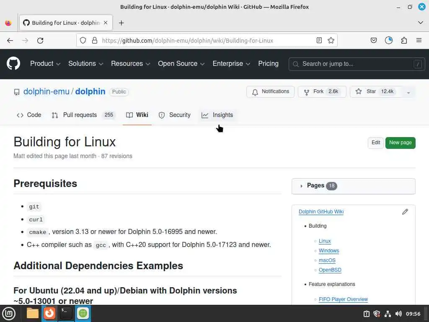The height and width of the screenshot is (322, 429).
Task: Open the Star lists dropdown arrow
Action: point(408,92)
